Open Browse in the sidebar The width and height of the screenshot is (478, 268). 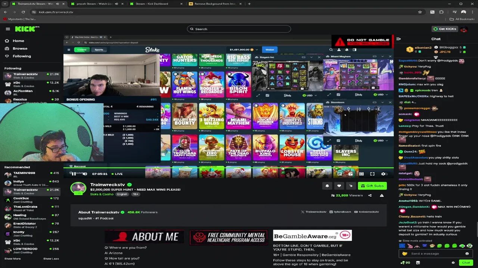coord(16,48)
